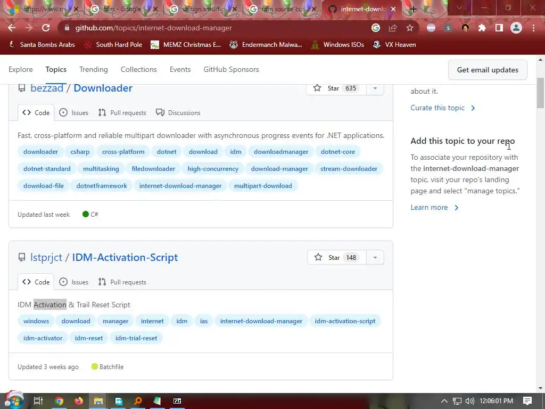The width and height of the screenshot is (545, 409).
Task: Open the Trending navigation item
Action: click(x=94, y=69)
